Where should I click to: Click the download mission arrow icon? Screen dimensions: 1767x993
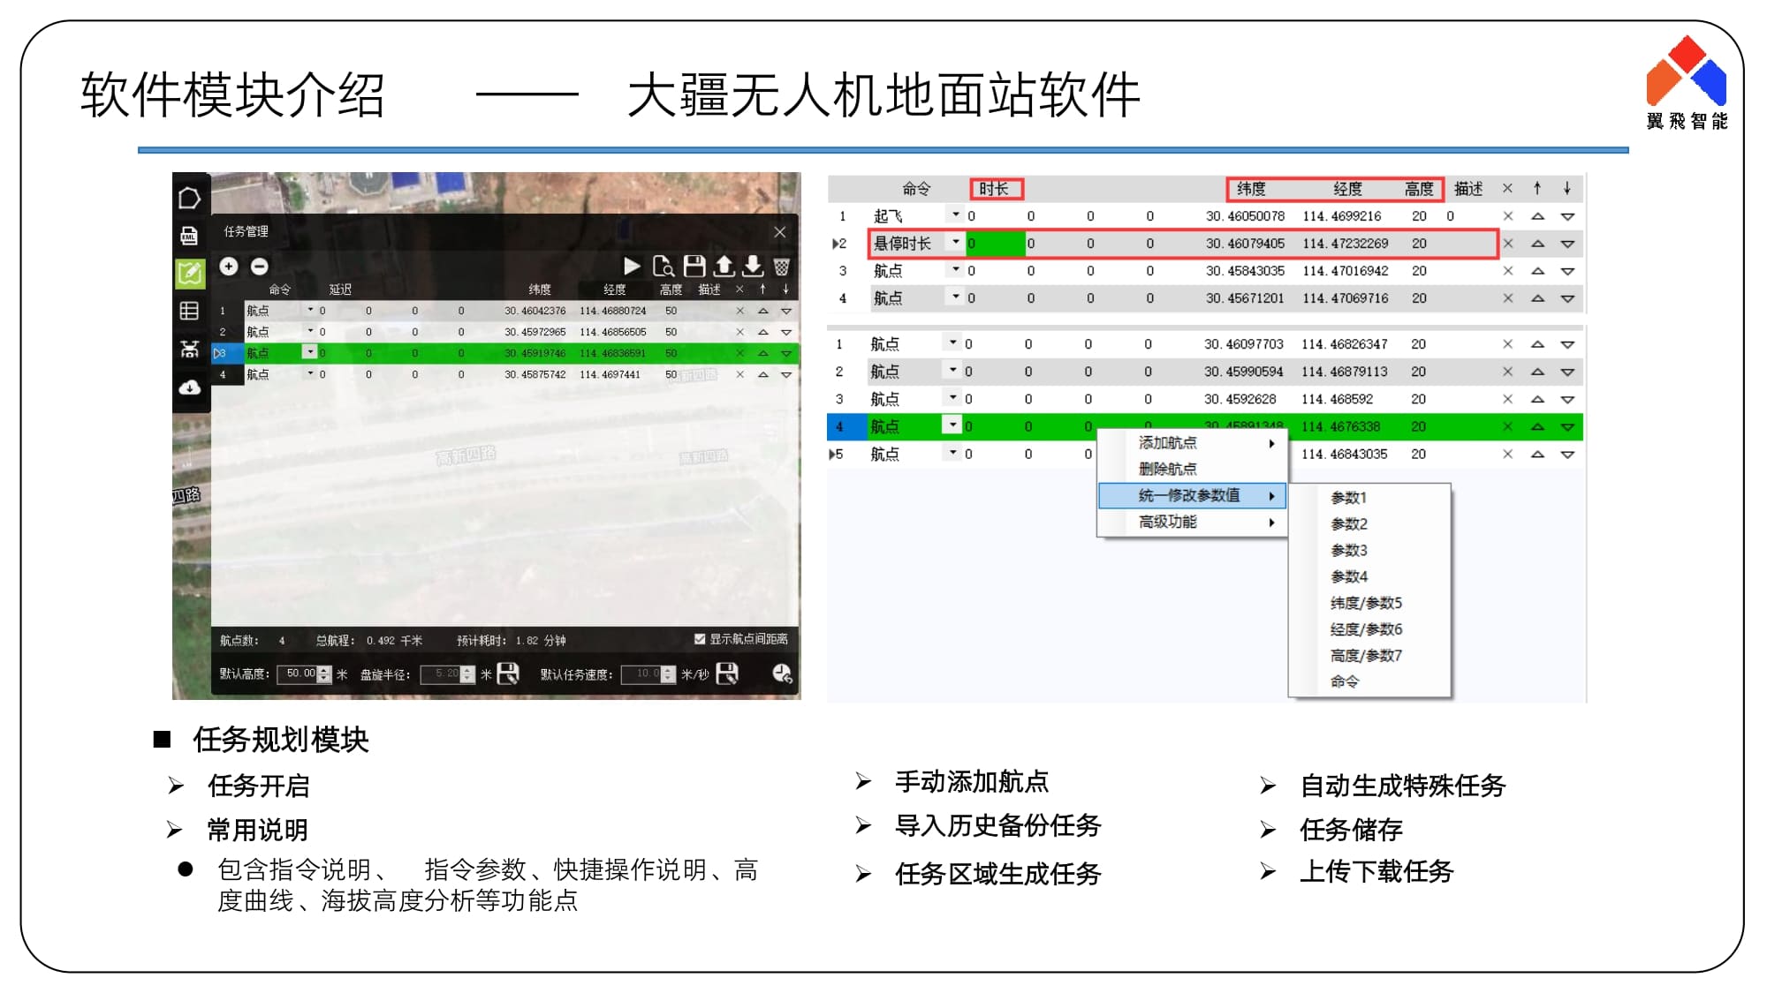753,266
